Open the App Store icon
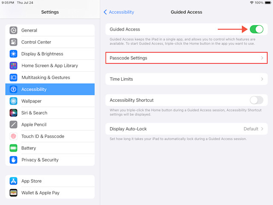This screenshot has height=205, width=273. (x=13, y=181)
